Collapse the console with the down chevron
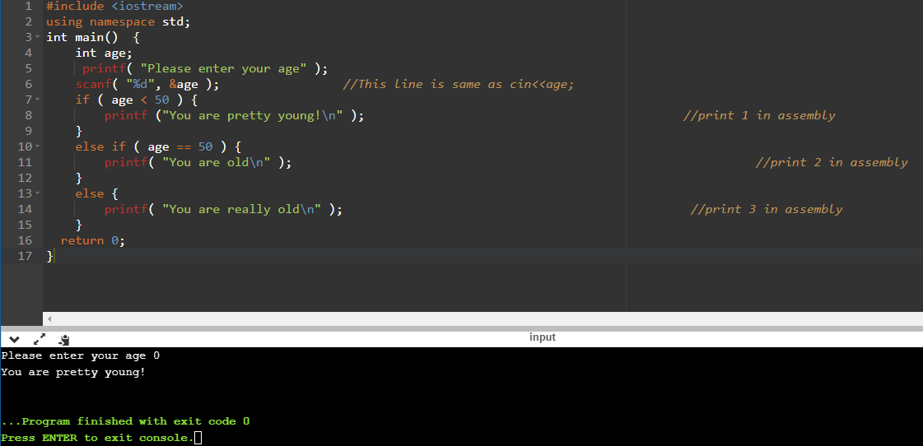This screenshot has width=923, height=446. click(x=14, y=340)
